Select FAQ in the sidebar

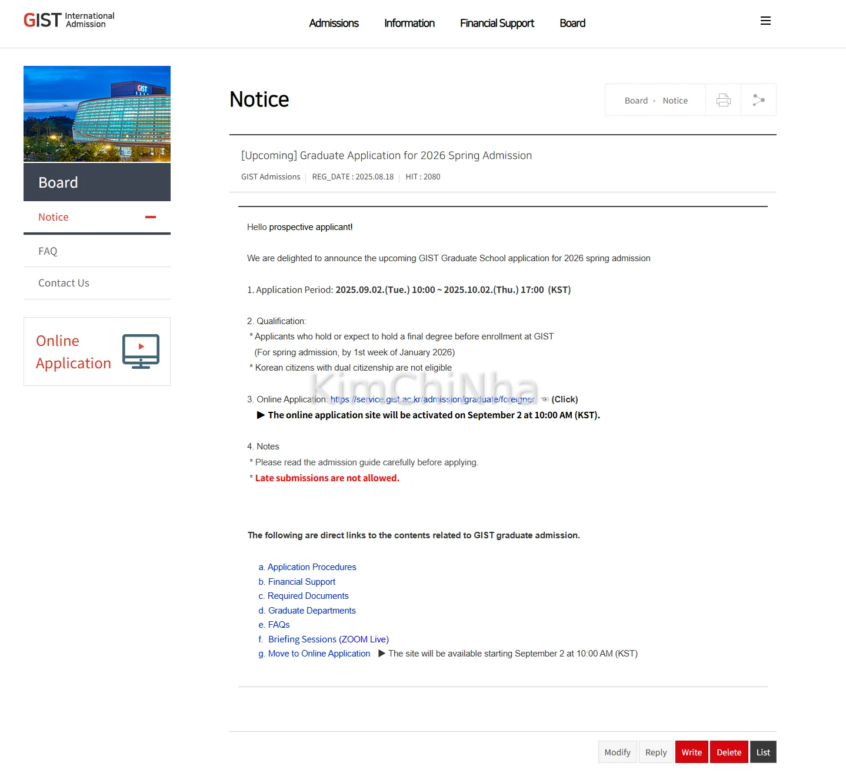coord(48,251)
